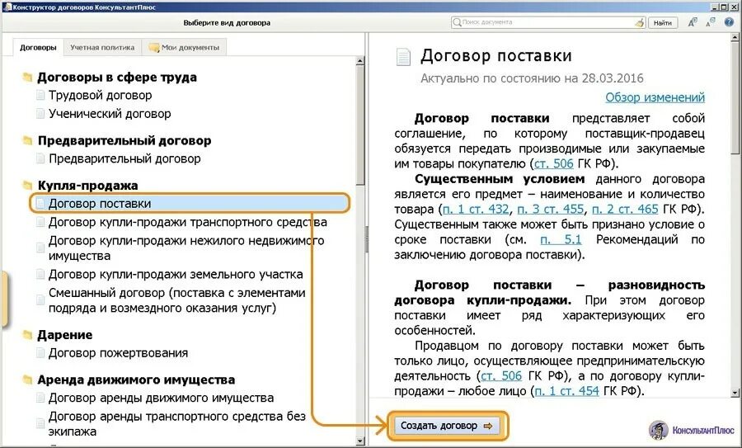Open help with the question mark icon
The width and height of the screenshot is (742, 448).
(x=729, y=21)
